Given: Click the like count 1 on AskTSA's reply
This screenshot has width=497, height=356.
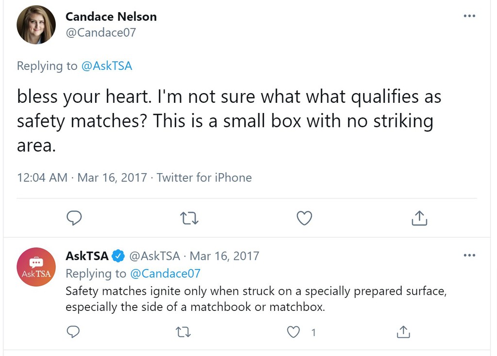Looking at the screenshot, I should (314, 332).
